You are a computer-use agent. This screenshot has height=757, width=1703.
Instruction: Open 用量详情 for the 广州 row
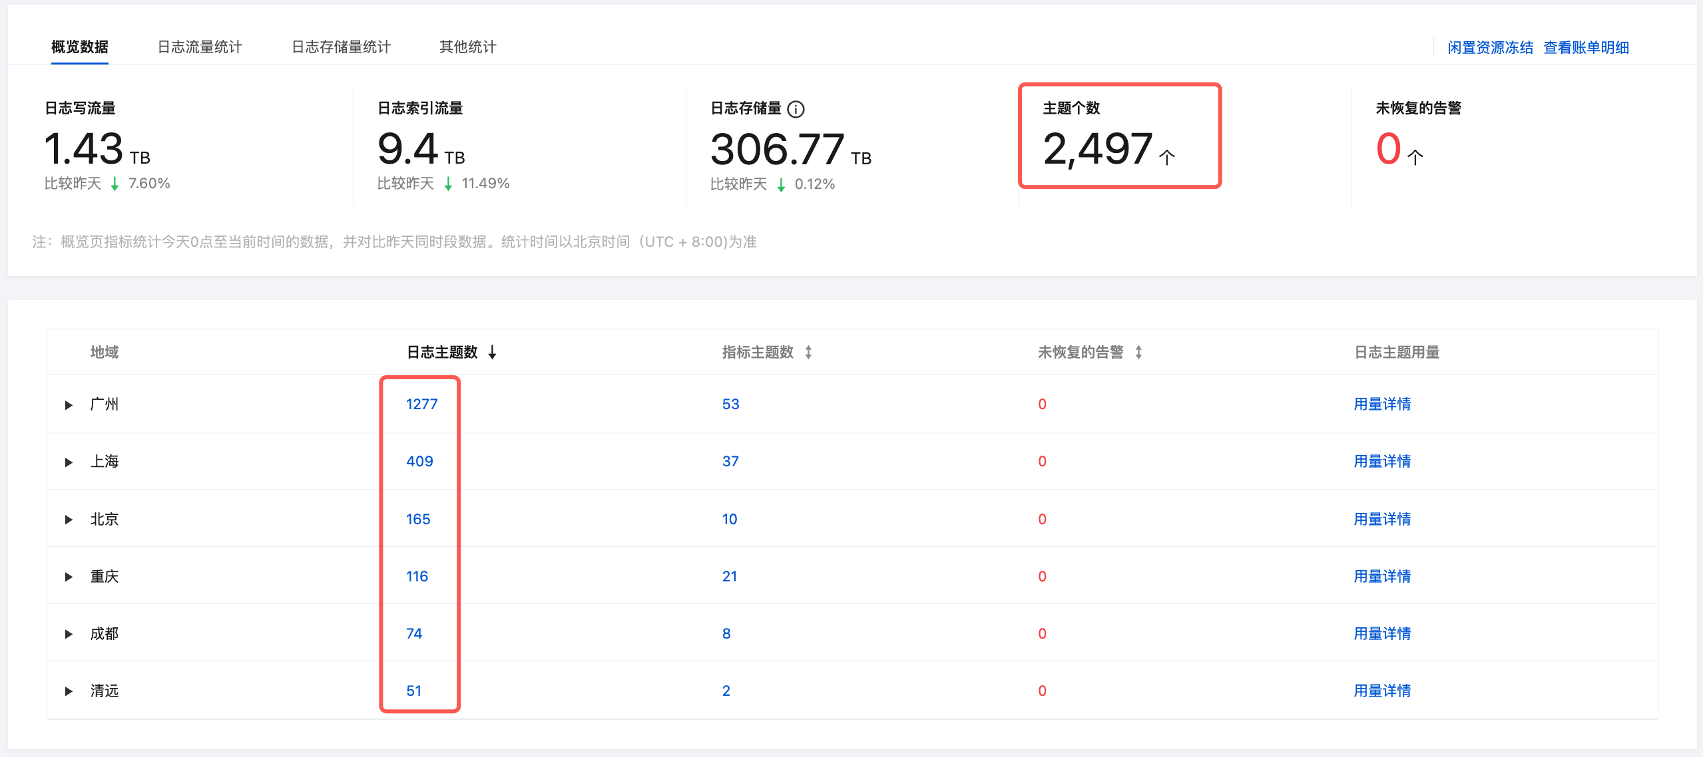point(1382,404)
